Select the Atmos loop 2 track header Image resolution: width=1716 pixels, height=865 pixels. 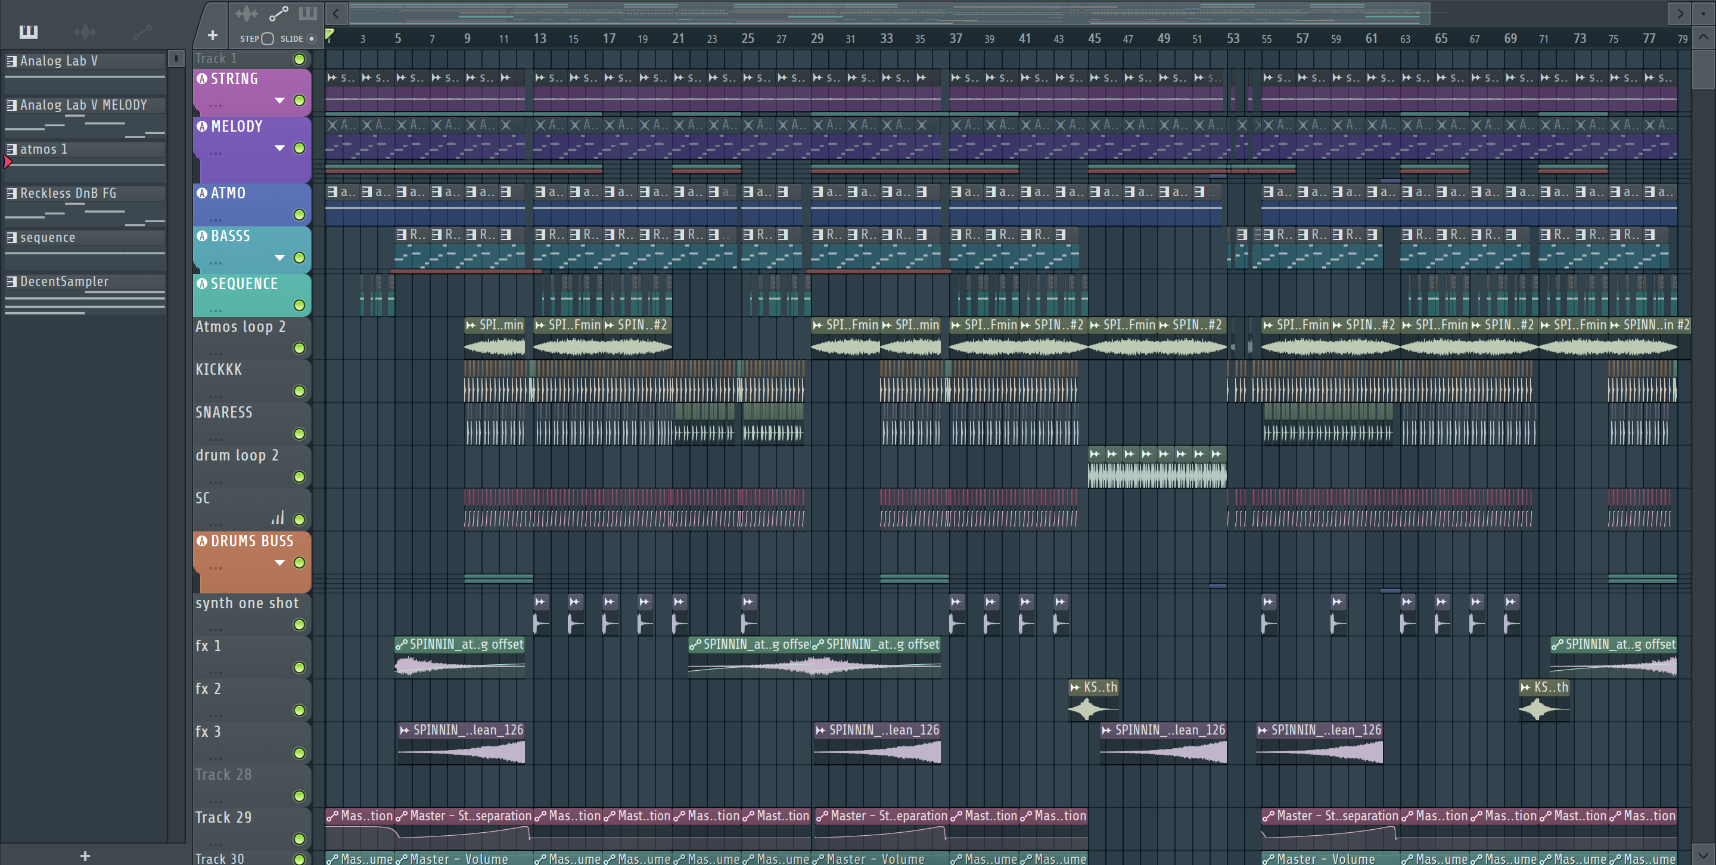[252, 338]
